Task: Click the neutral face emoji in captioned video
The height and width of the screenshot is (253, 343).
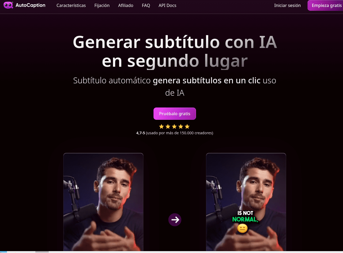Action: 242,228
